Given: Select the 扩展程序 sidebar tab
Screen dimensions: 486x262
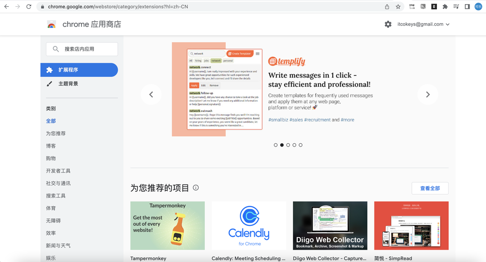Looking at the screenshot, I should pyautogui.click(x=79, y=70).
